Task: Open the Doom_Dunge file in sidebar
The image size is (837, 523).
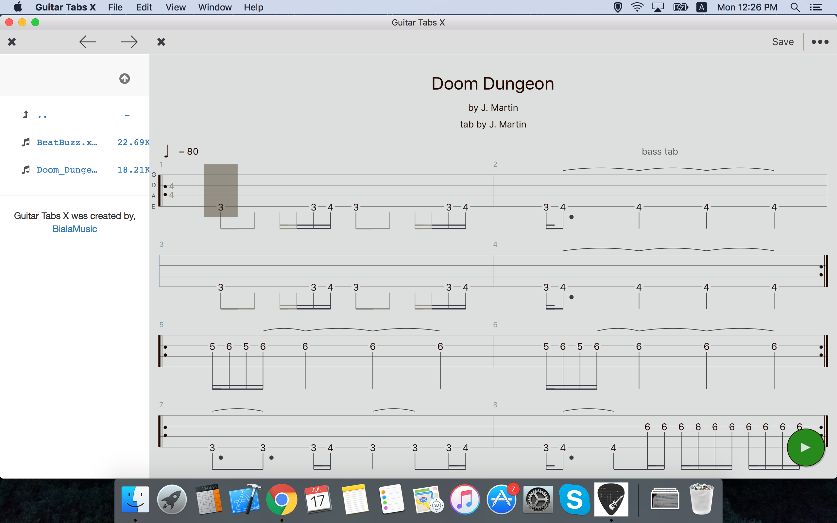Action: point(67,170)
